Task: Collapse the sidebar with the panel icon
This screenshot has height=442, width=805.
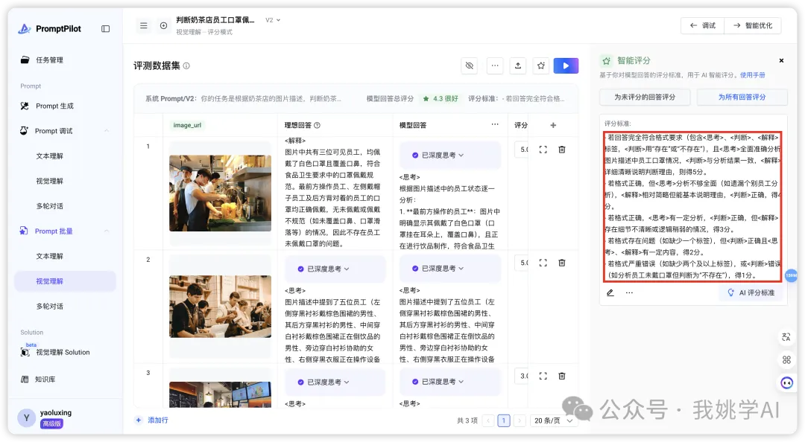Action: 105,29
